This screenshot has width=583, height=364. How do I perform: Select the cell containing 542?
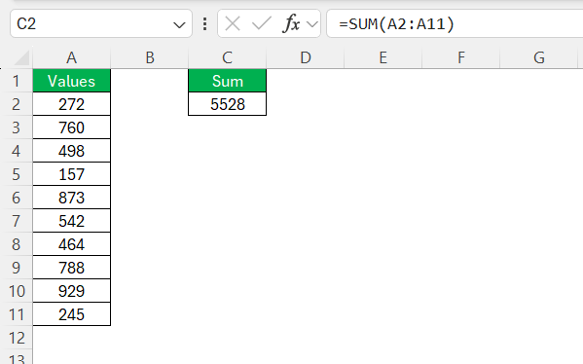pyautogui.click(x=71, y=221)
